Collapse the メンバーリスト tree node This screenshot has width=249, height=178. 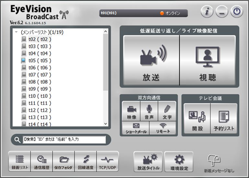[16, 32]
